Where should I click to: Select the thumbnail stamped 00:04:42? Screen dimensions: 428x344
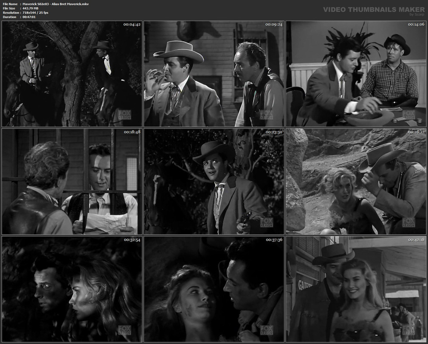coord(72,74)
